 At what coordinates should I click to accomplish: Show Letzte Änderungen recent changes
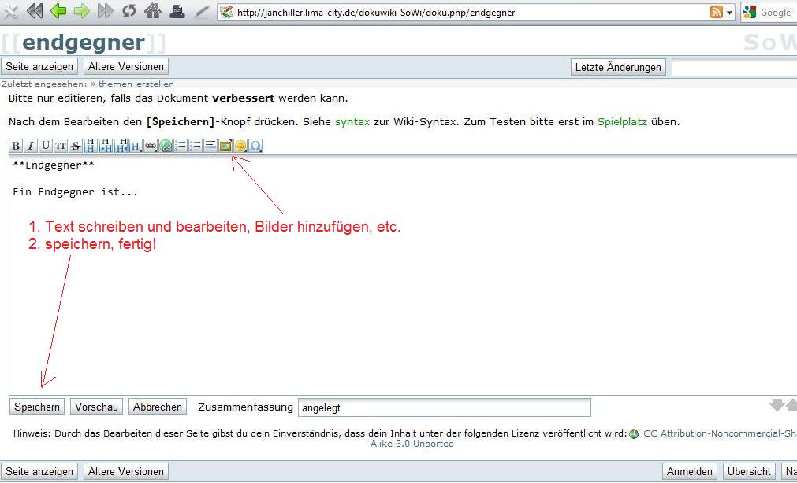(618, 68)
